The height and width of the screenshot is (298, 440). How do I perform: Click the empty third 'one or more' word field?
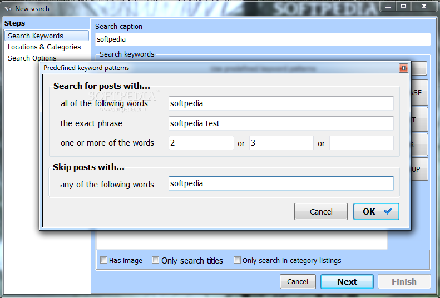coord(362,143)
